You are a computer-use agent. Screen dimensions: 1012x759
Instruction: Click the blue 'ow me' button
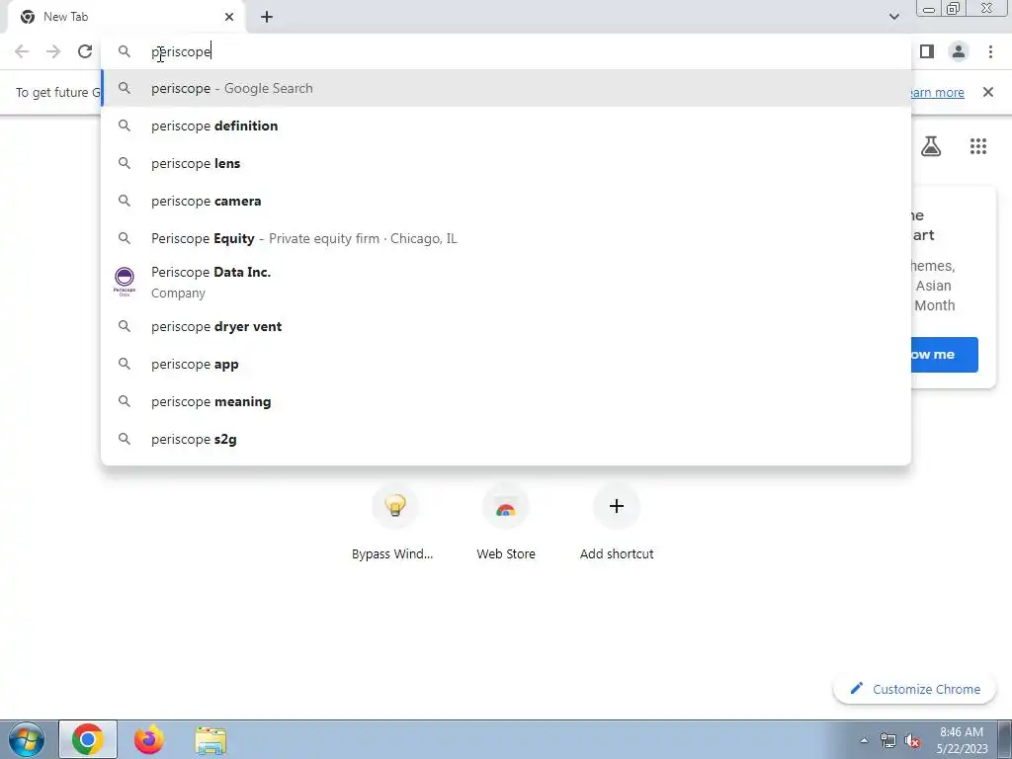pos(944,355)
